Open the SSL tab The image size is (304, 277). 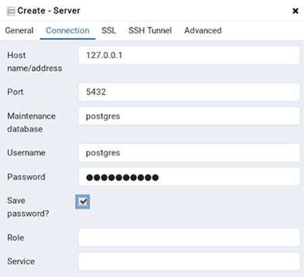click(109, 30)
